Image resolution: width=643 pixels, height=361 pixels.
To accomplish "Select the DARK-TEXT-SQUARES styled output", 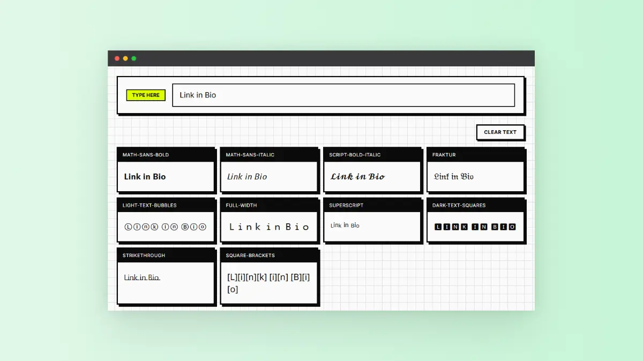I will point(475,227).
